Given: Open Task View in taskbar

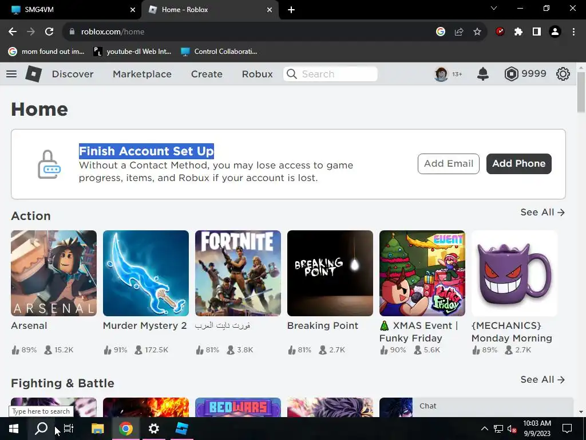Looking at the screenshot, I should coord(69,429).
